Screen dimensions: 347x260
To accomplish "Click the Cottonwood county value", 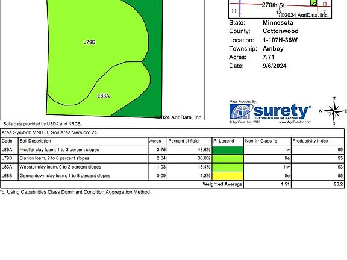I will click(x=281, y=31).
